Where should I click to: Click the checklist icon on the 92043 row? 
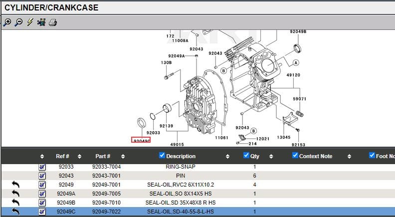pos(42,176)
